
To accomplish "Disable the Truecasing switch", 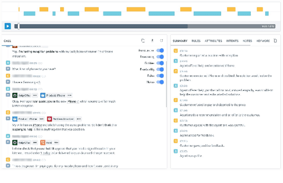I will click(x=161, y=57).
